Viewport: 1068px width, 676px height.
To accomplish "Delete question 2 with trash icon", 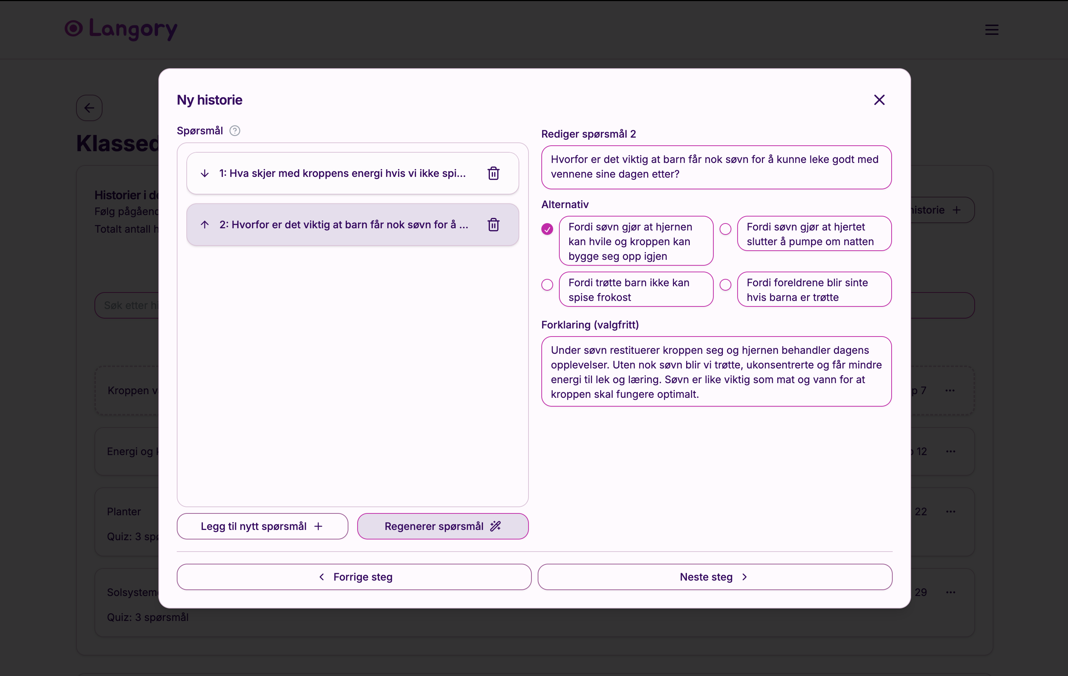I will [x=493, y=225].
